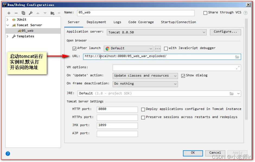
Task: Click the OK button
Action: (193, 153)
